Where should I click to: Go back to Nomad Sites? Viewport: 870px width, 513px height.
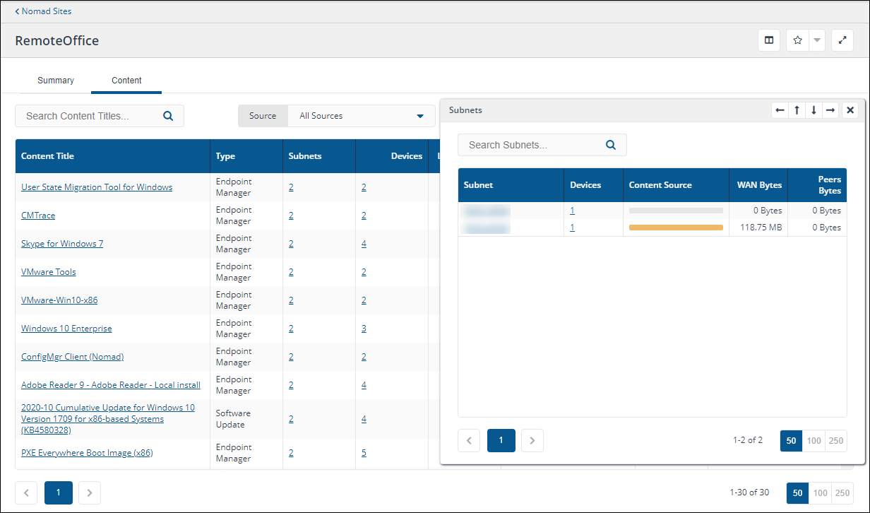[43, 11]
